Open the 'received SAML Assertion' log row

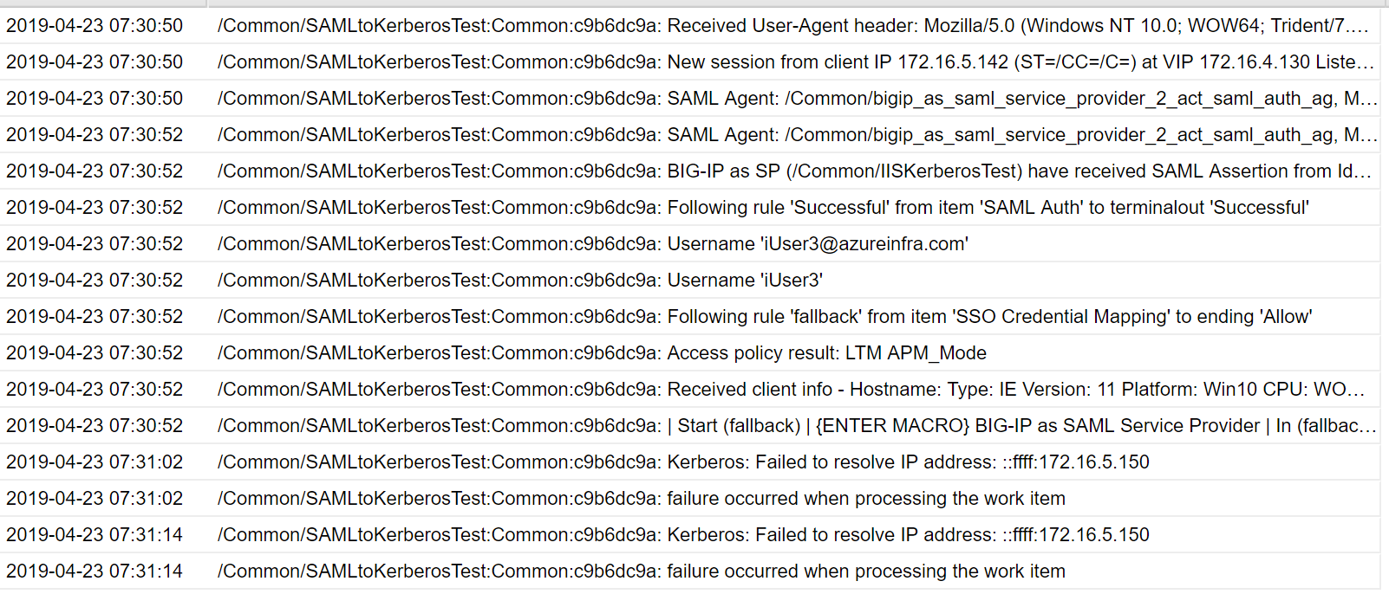coord(794,171)
